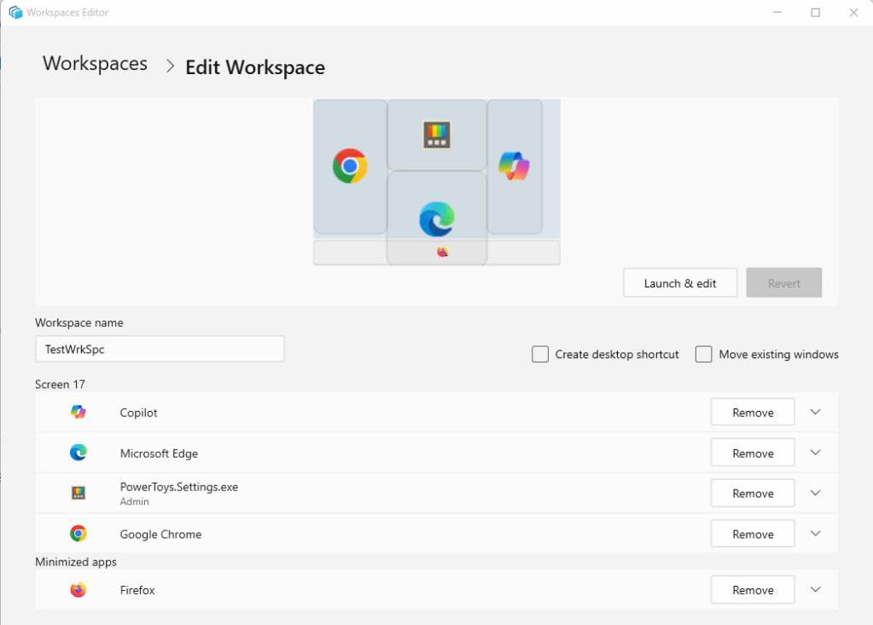The image size is (873, 625).
Task: Expand the Firefox row options
Action: (x=816, y=589)
